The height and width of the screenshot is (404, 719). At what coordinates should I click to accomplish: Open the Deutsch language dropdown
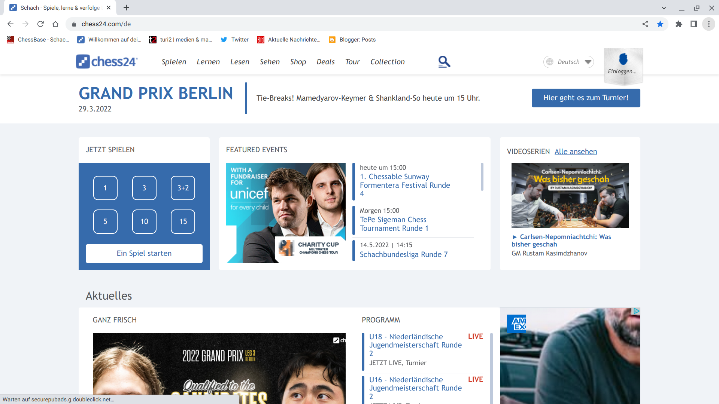tap(568, 62)
